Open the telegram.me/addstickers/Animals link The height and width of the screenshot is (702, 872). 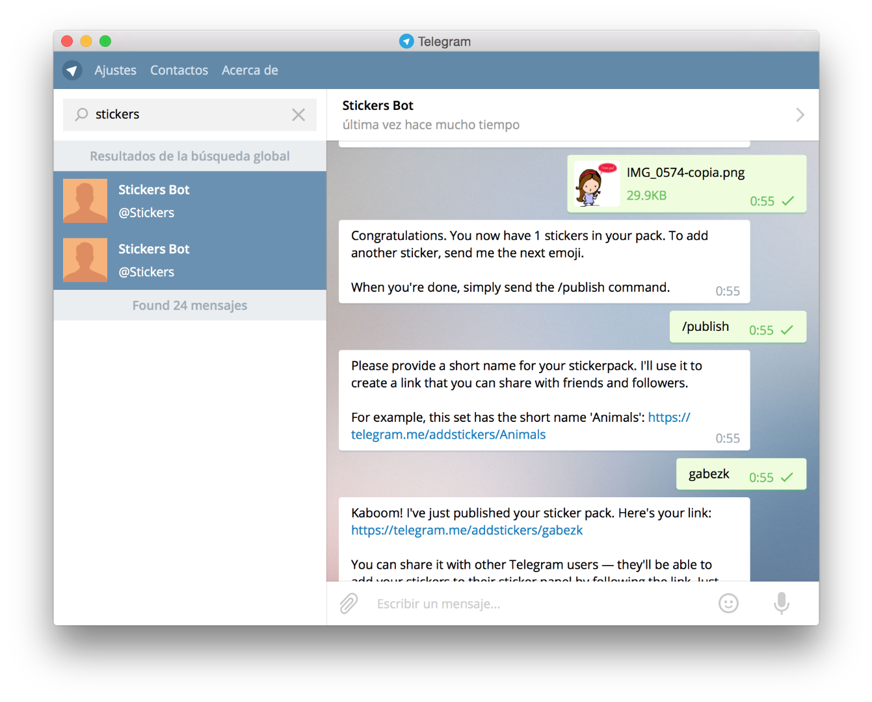pos(448,435)
